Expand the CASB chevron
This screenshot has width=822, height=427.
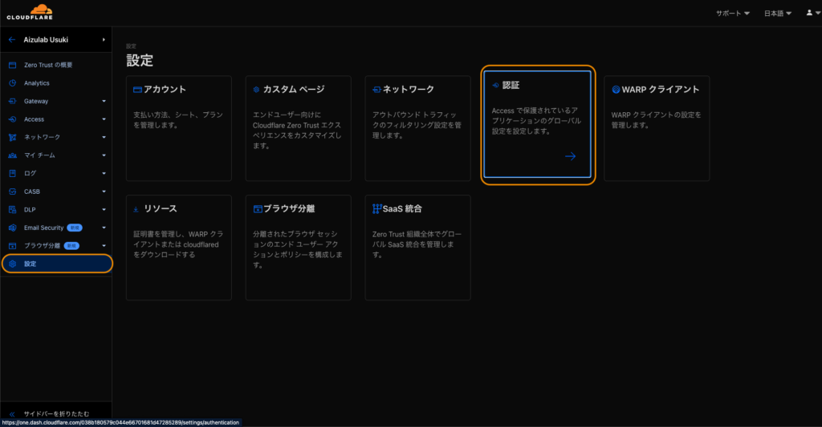click(104, 191)
